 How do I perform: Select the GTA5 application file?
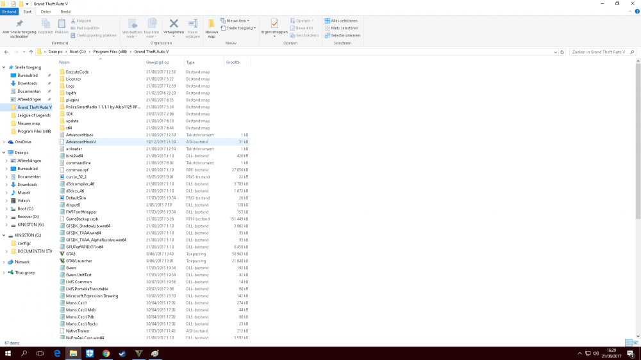tap(71, 254)
